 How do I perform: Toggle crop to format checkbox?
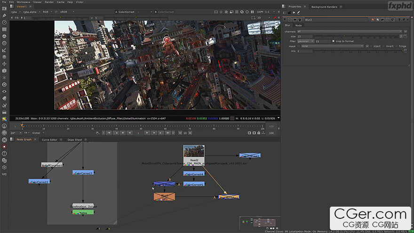(x=333, y=41)
